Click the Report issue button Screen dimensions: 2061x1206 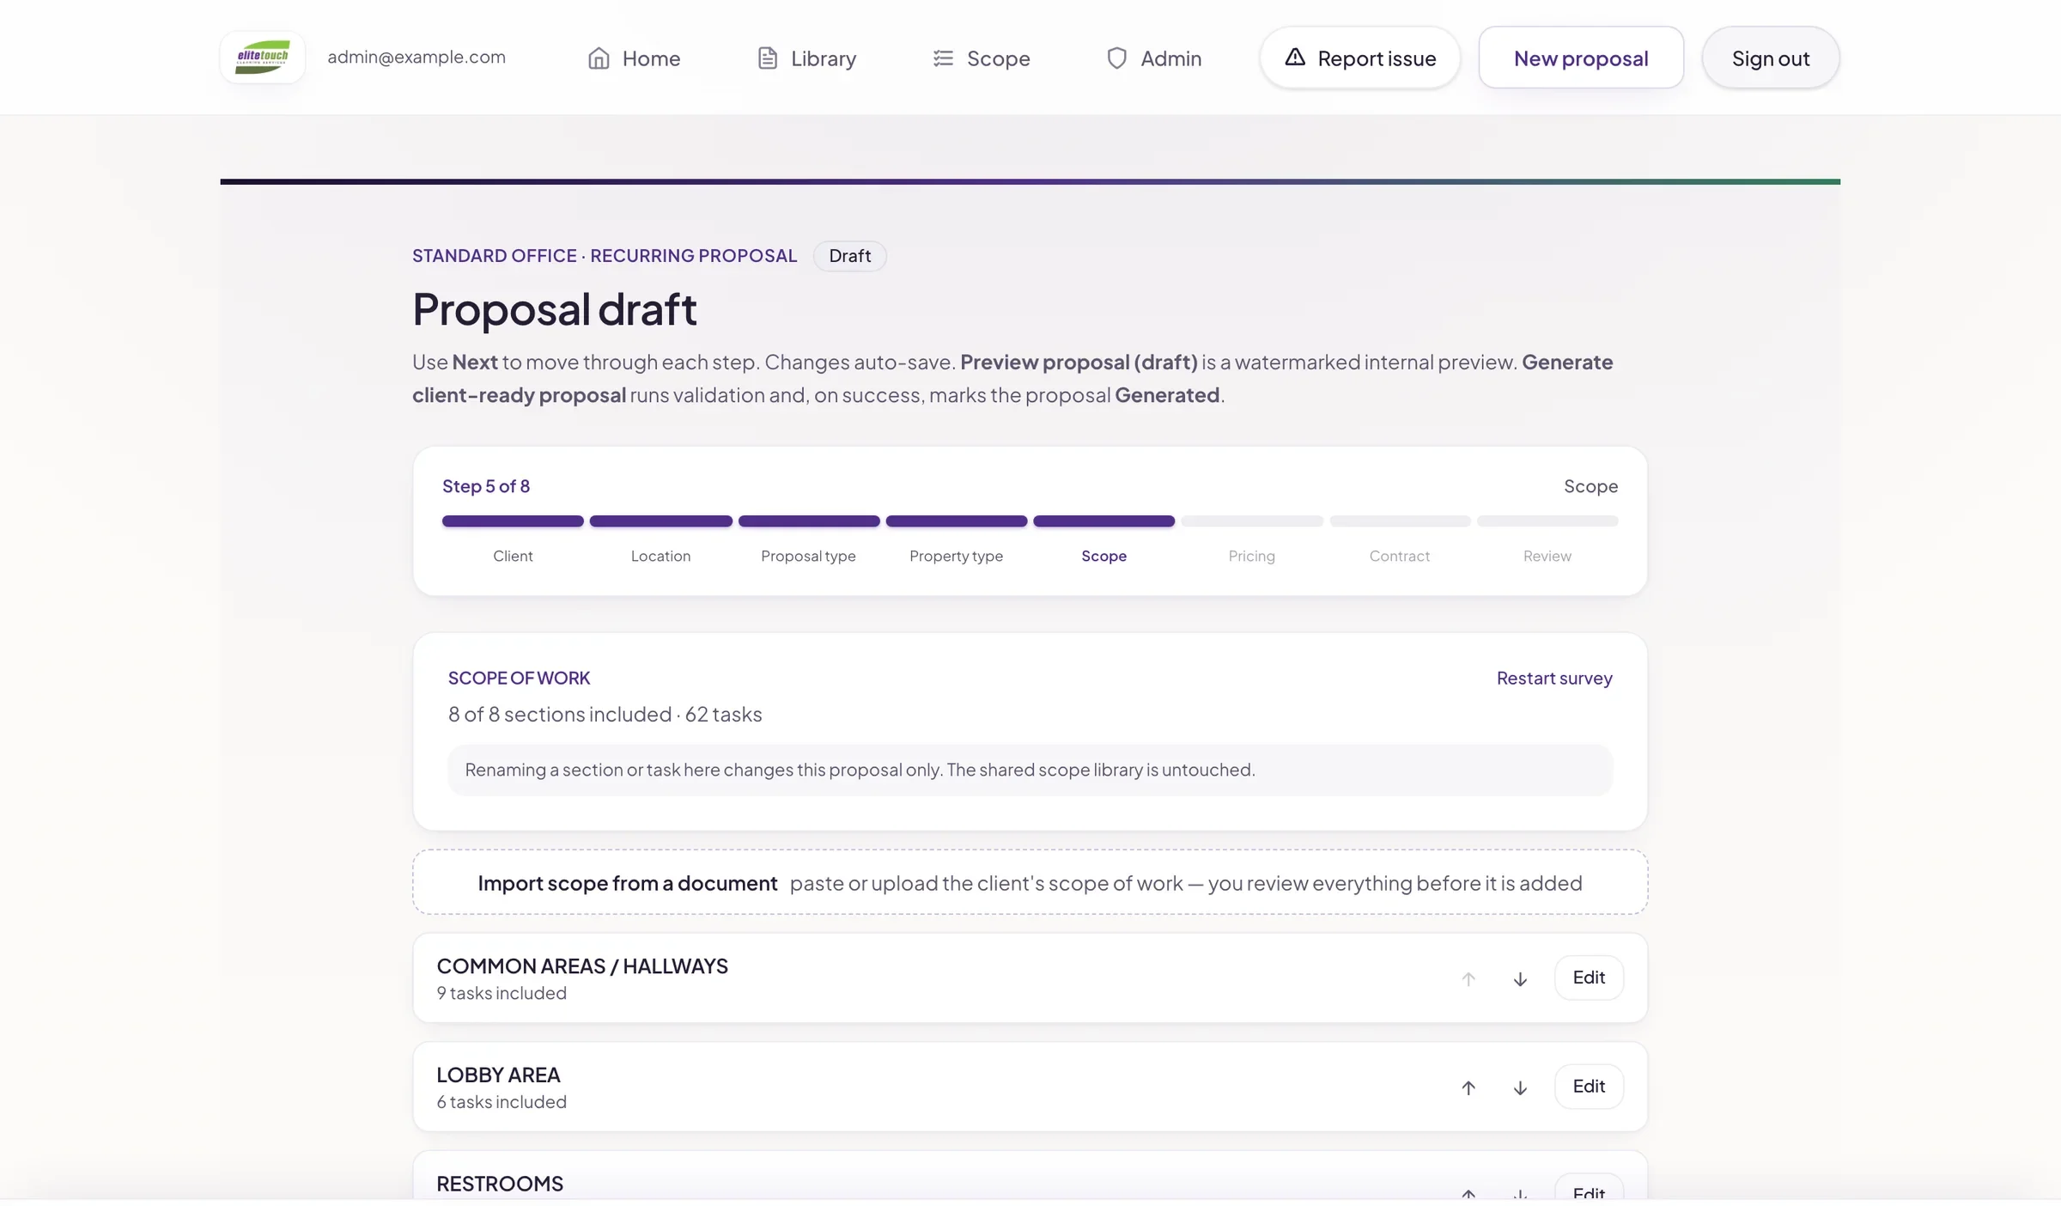tap(1360, 58)
